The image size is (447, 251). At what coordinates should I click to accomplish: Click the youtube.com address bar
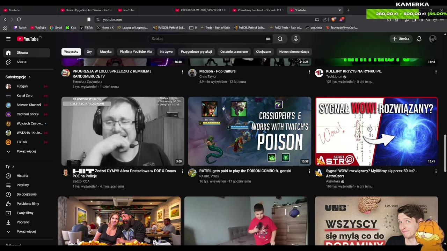tap(206, 20)
